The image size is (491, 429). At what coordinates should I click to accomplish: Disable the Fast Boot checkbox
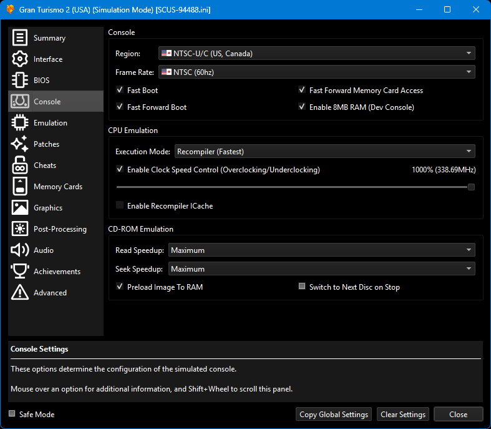[x=120, y=91]
